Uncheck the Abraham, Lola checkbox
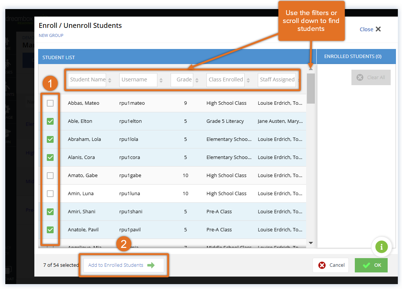The image size is (402, 289). [50, 139]
